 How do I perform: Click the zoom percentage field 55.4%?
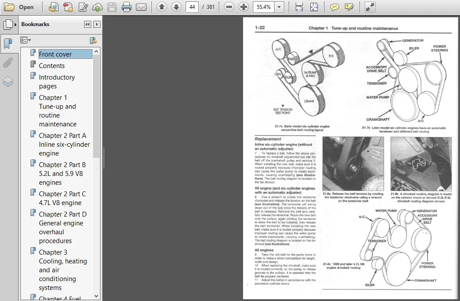point(264,7)
